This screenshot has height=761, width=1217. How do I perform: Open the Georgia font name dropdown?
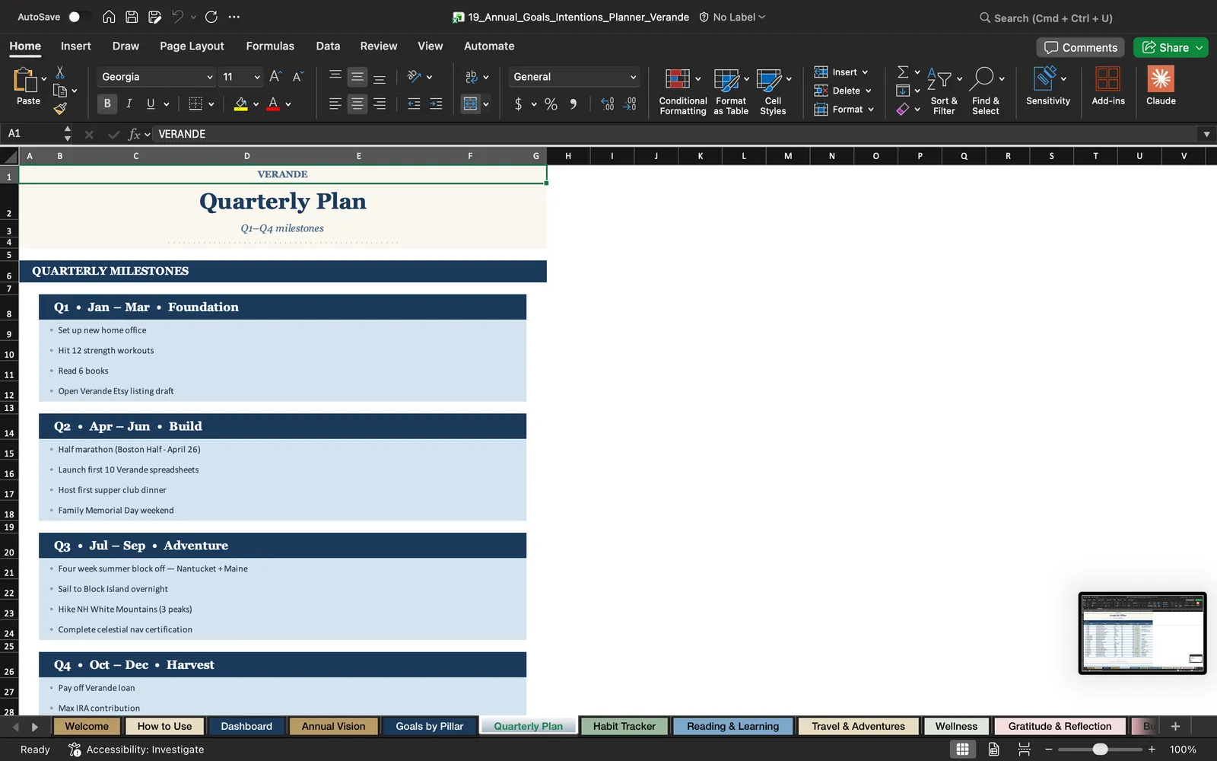point(209,77)
